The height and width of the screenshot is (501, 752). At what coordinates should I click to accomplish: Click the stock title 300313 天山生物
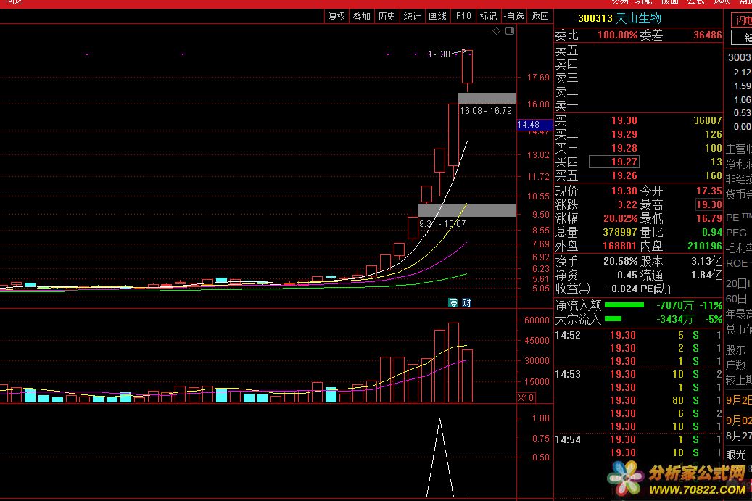tap(619, 19)
